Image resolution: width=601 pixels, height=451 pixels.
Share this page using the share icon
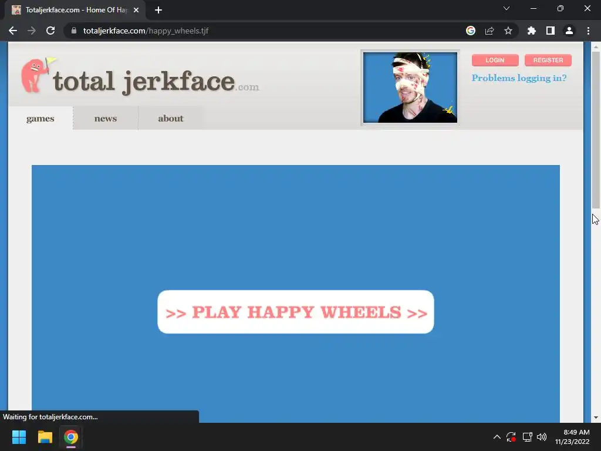tap(489, 31)
